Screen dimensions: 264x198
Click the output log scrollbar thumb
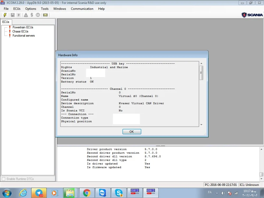tap(261, 174)
